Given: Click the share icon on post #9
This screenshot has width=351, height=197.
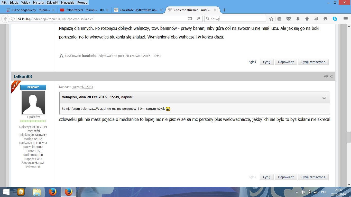Looking at the screenshot, I should pyautogui.click(x=331, y=76).
